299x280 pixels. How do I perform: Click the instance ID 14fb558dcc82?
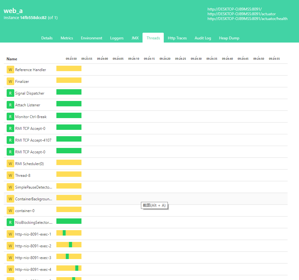33,17
